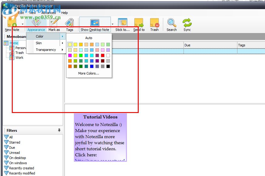265x176 pixels.
Task: Pick the black color swatch
Action: click(108, 66)
